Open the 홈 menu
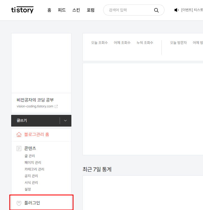This screenshot has height=210, width=203. (49, 10)
